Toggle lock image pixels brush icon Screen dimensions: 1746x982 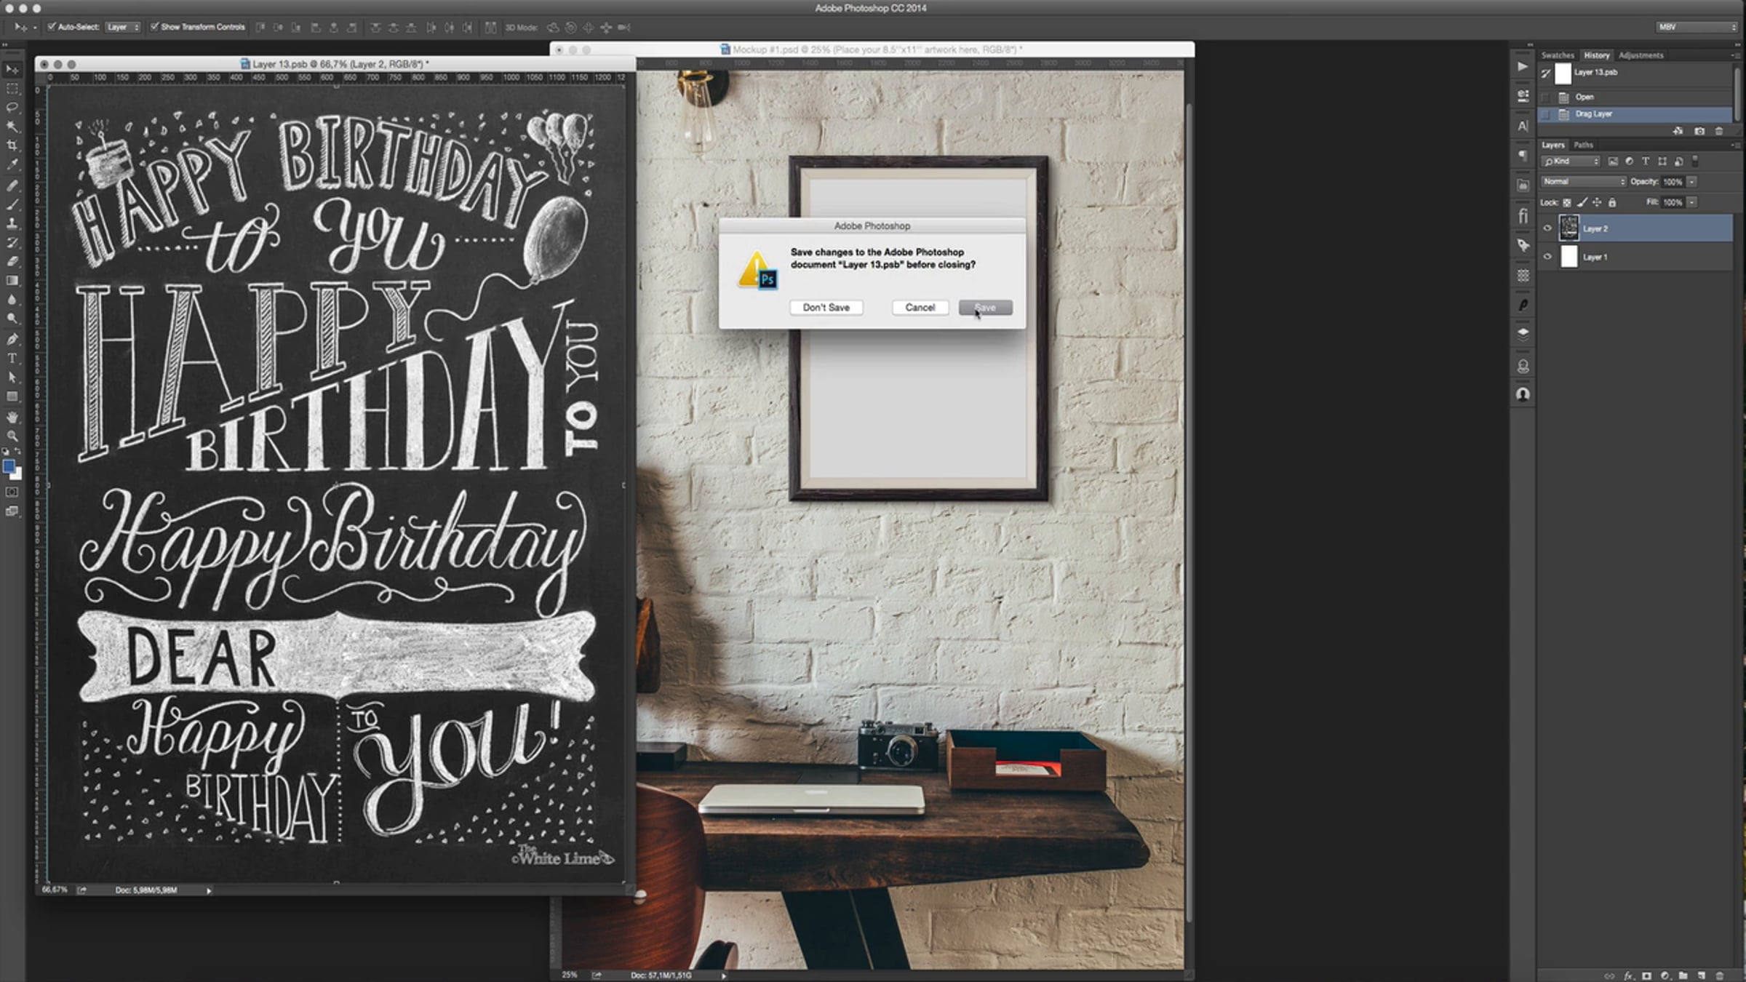pyautogui.click(x=1582, y=202)
